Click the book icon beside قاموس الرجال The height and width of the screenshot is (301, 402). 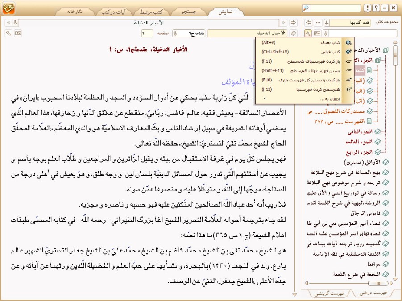(385, 213)
